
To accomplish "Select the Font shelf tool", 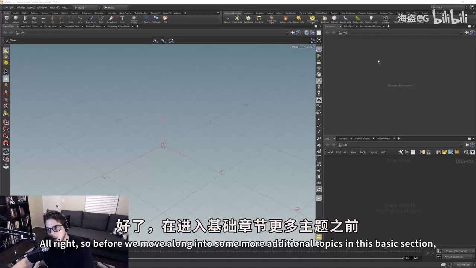I will point(122,19).
